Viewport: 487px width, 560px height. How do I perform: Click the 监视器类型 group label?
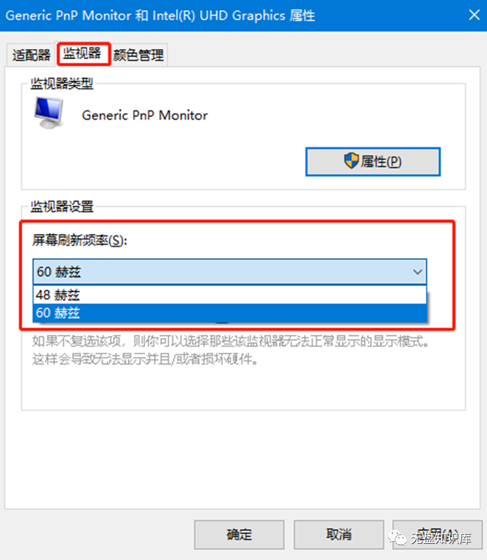coord(62,83)
